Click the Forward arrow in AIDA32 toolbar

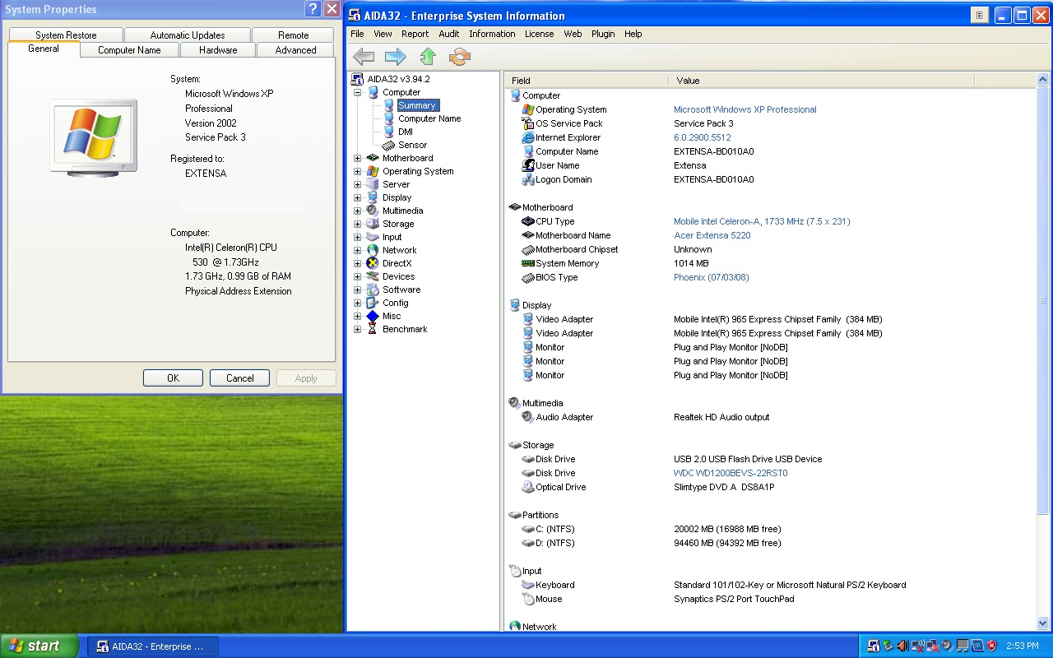[396, 57]
